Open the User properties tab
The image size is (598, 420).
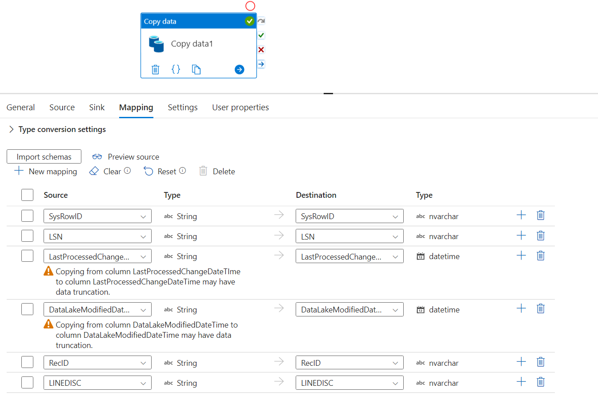(x=241, y=108)
